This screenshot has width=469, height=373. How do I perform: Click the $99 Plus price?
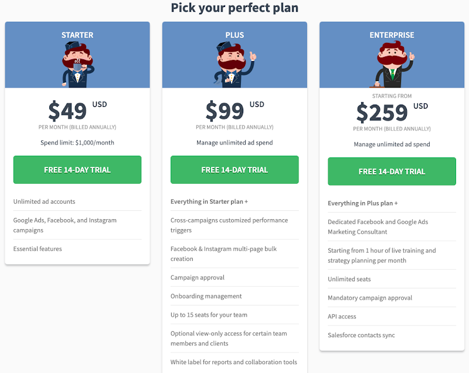[226, 110]
